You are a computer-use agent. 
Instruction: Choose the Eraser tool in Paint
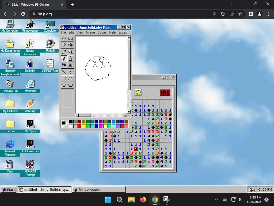click(x=64, y=45)
